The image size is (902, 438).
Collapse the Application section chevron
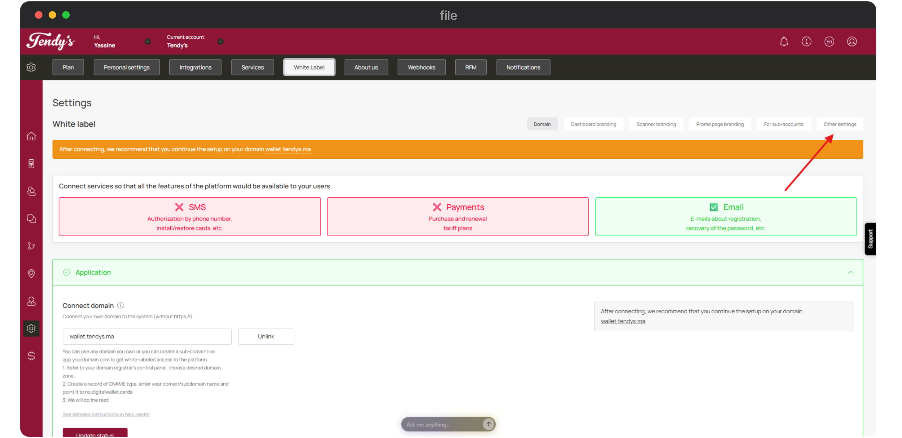click(850, 272)
